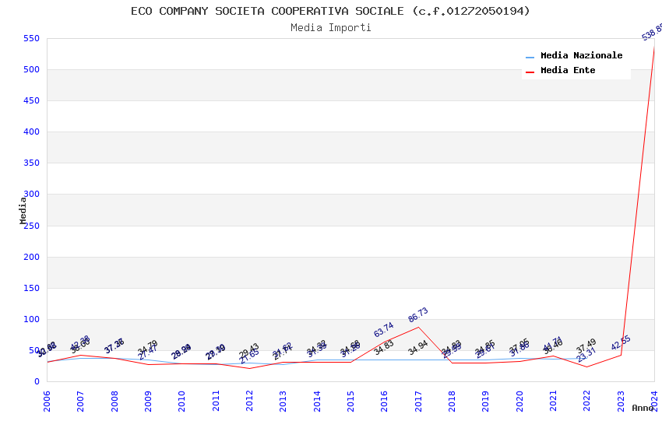This screenshot has width=662, height=428.
Task: Click the 21.65 data label for 2012
Action: (x=249, y=356)
